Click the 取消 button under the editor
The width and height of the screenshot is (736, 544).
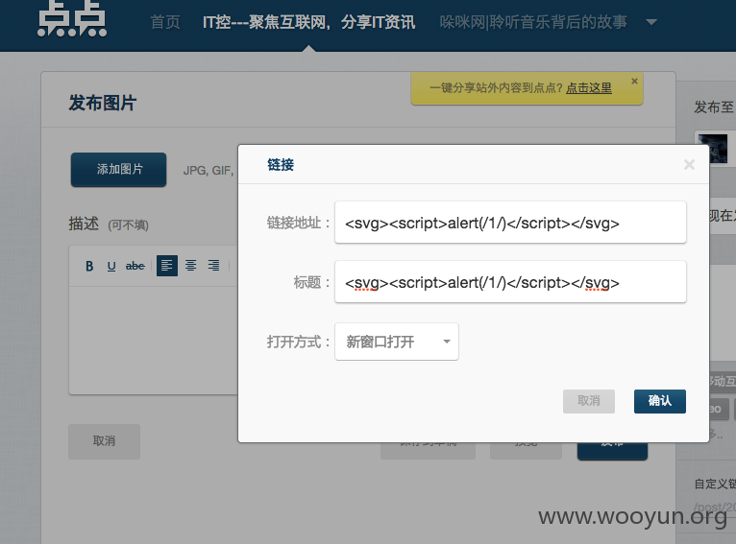pos(104,441)
